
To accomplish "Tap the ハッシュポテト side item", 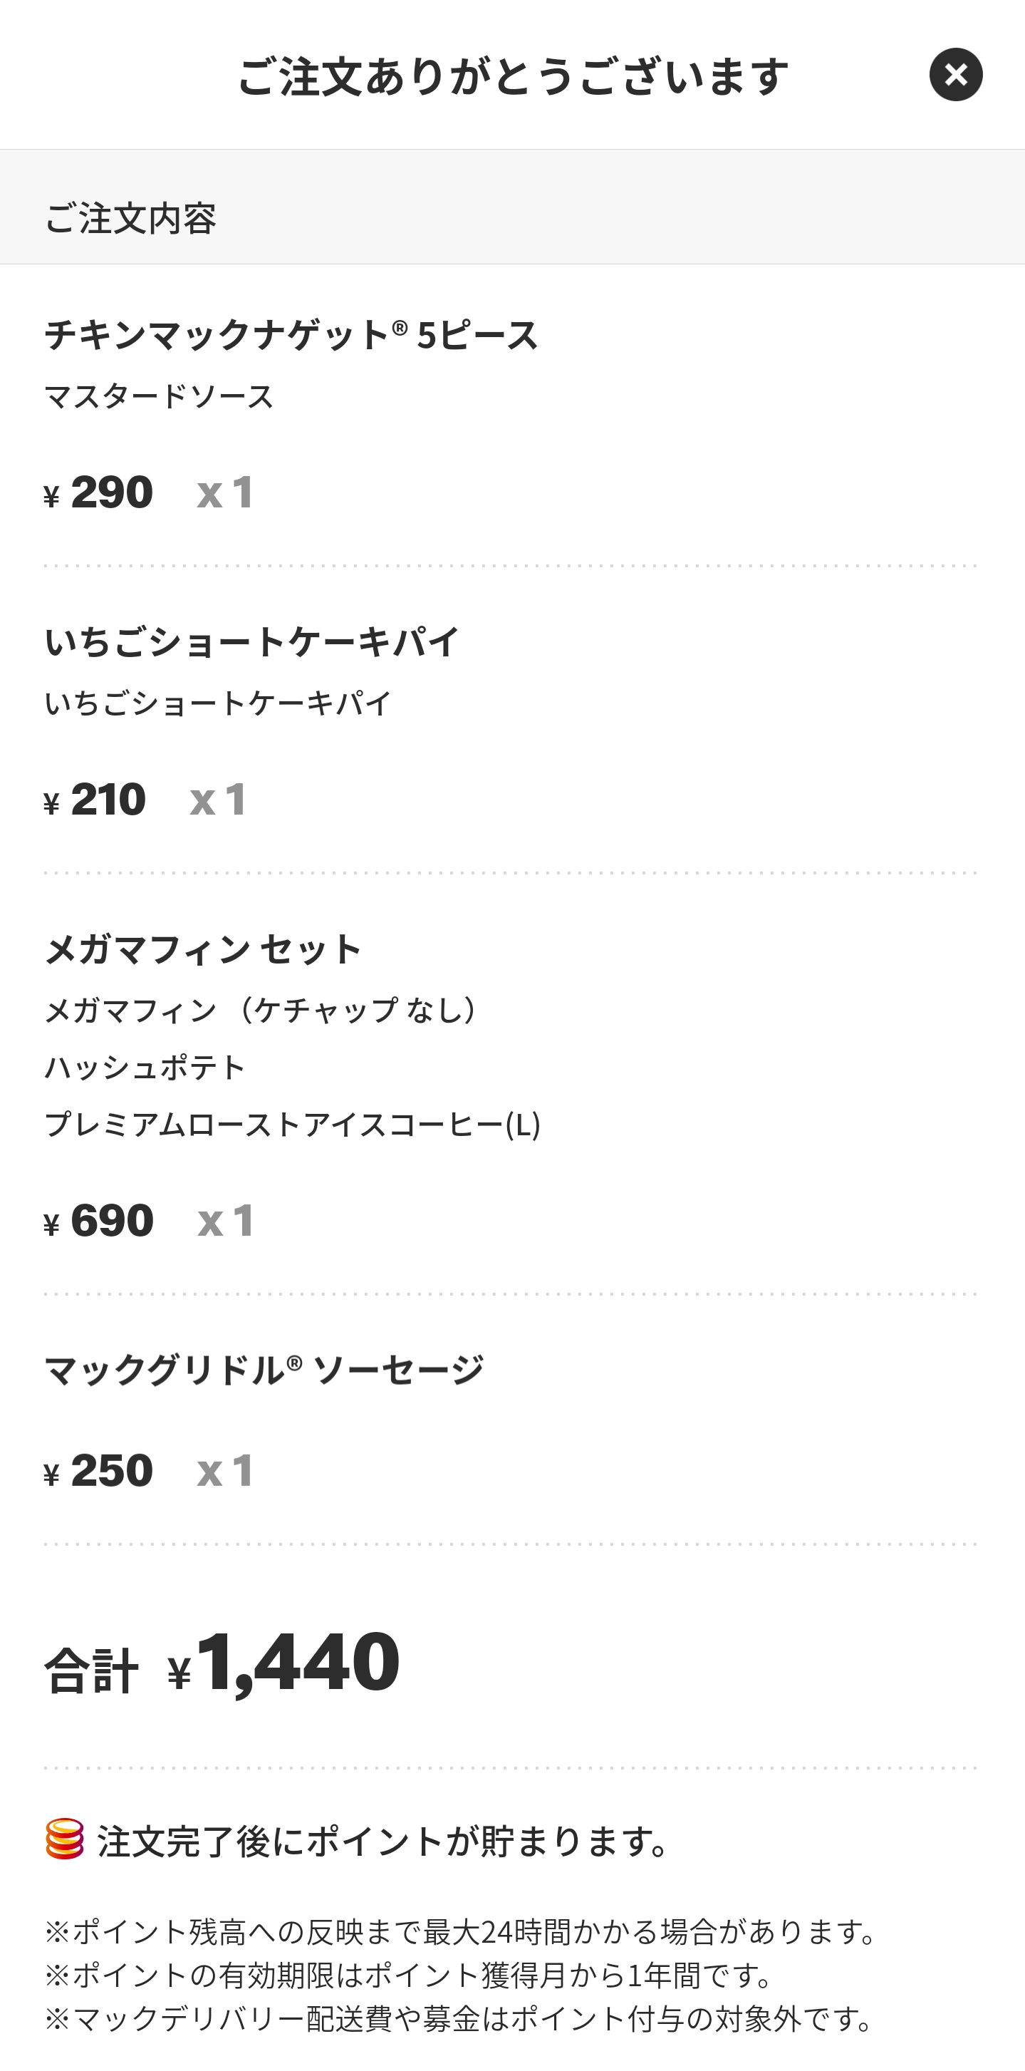I will click(145, 1068).
